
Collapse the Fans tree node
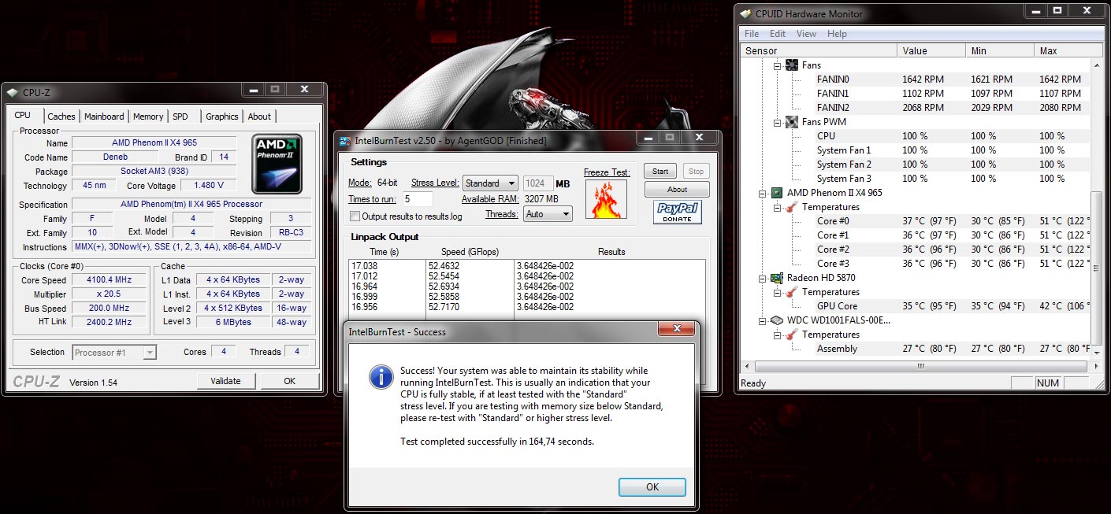pos(777,65)
